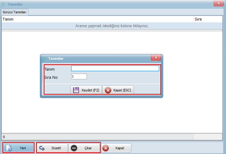Click the new document icon on Yeni
226x154 pixels.
pos(10,148)
